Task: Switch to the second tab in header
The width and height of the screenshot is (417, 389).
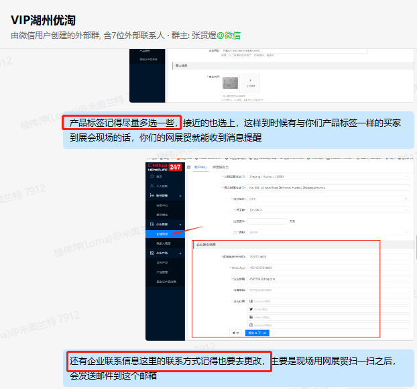Action: click(221, 166)
